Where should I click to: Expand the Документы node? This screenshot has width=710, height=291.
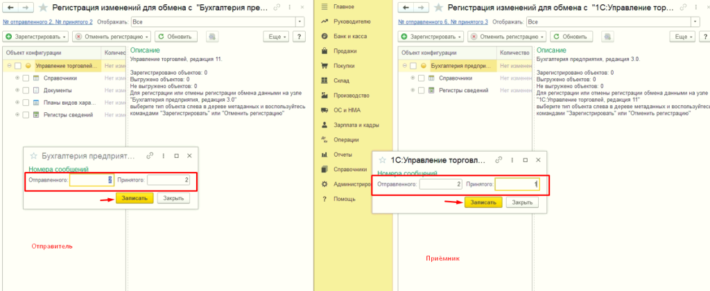tap(17, 90)
